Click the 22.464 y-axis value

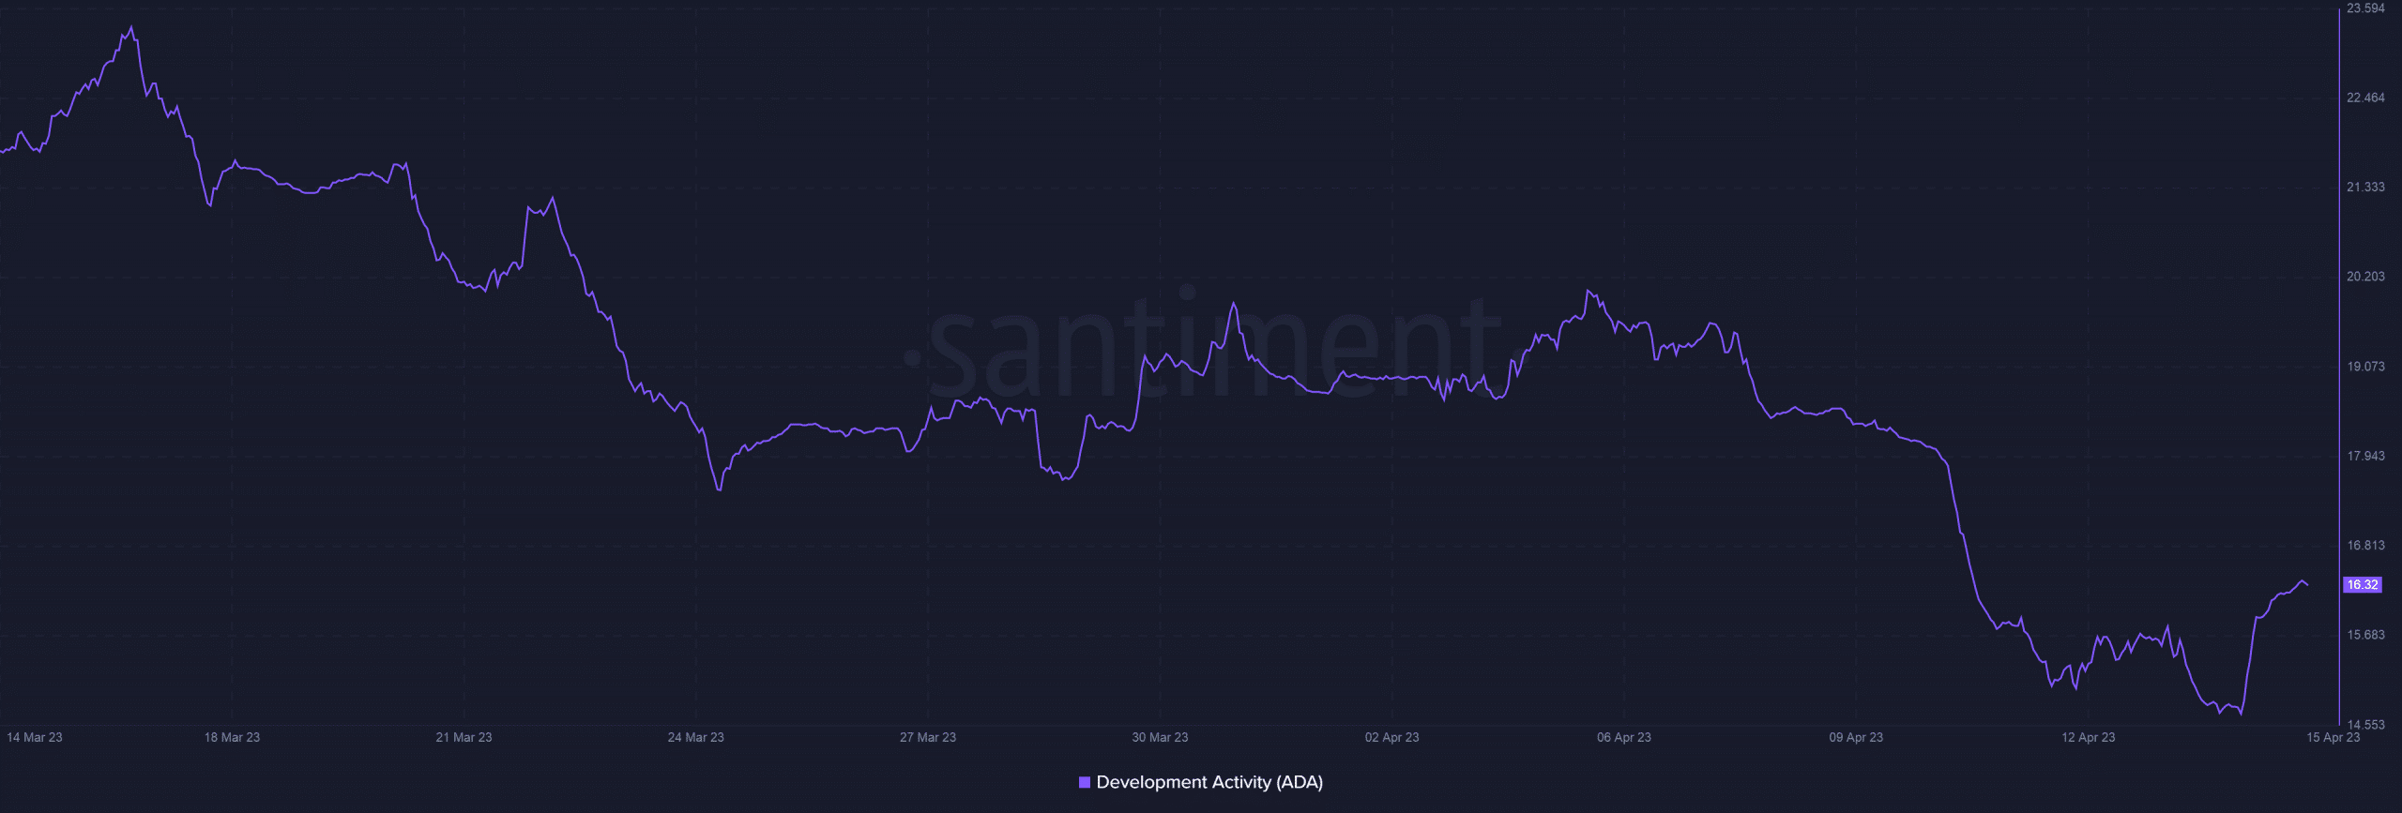tap(2364, 98)
